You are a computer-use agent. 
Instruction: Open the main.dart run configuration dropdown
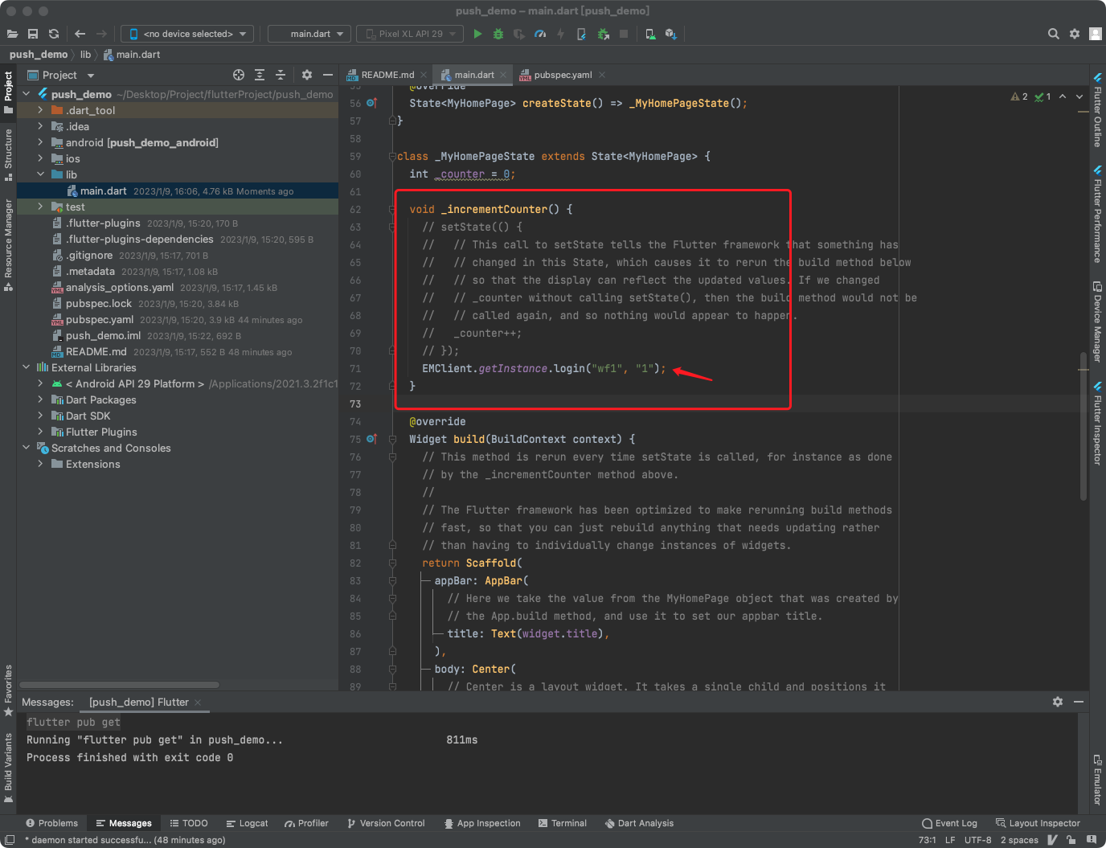(x=309, y=34)
